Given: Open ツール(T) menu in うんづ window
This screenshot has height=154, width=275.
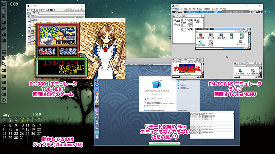Looking at the screenshot, I should pos(215,9).
